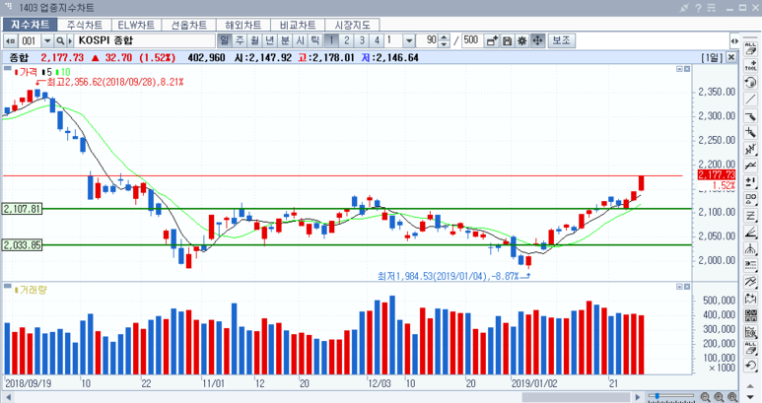
Task: Click the candle count 90 field
Action: tap(428, 40)
